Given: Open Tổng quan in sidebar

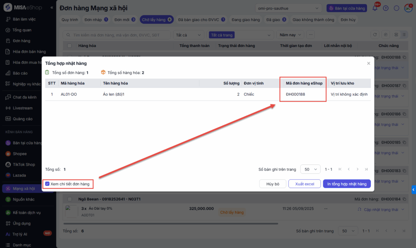Looking at the screenshot, I should click(22, 30).
